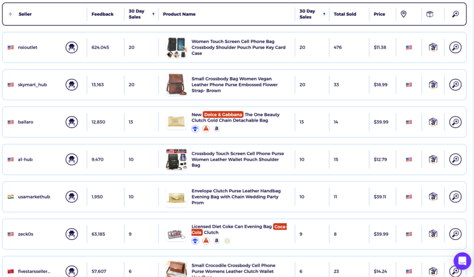Click the Total Sold column header

[345, 14]
